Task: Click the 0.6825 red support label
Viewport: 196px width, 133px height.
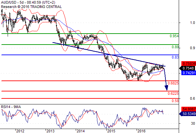Action: pyautogui.click(x=173, y=83)
